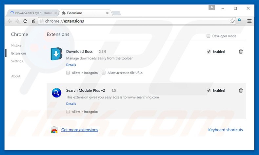
Task: Click the version number 1.5
Action: pos(114,91)
